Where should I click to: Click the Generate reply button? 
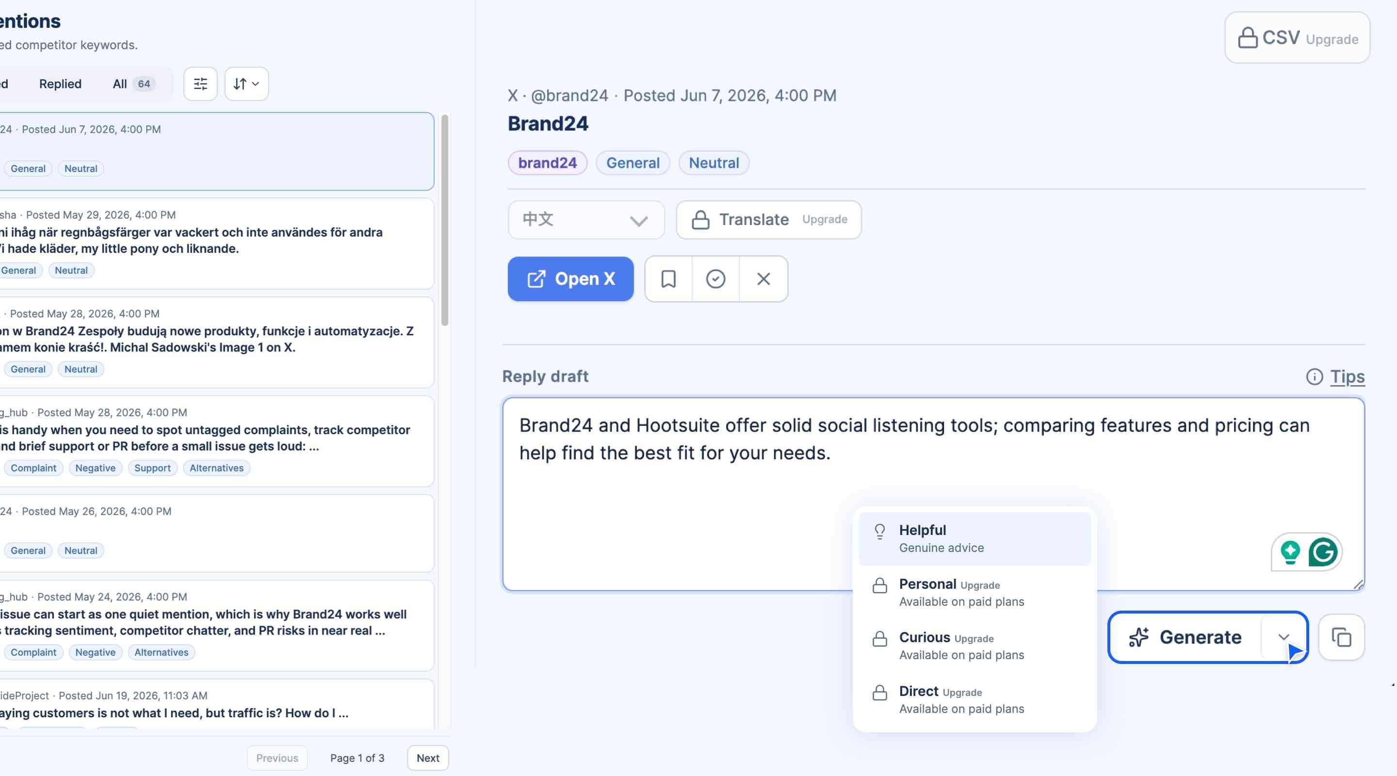coord(1186,637)
